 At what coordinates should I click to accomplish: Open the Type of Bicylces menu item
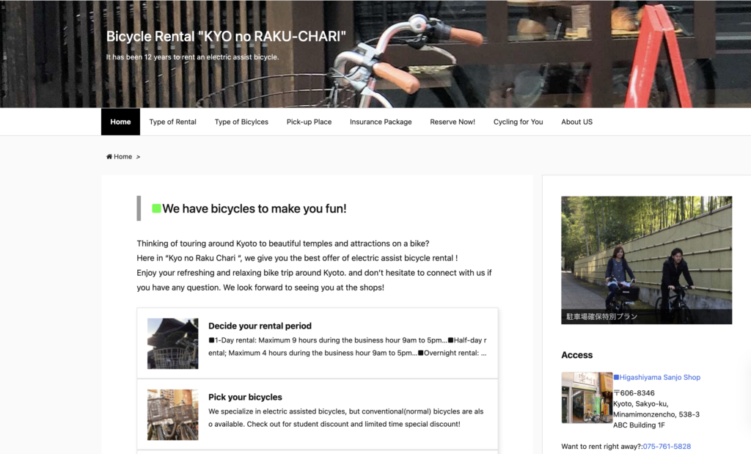tap(241, 122)
